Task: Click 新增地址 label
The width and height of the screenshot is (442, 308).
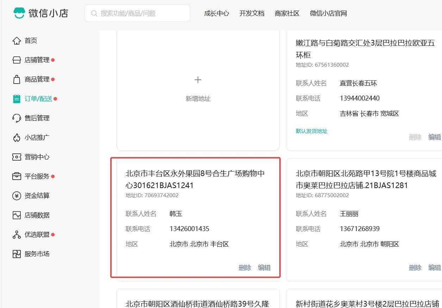Action: pos(198,99)
